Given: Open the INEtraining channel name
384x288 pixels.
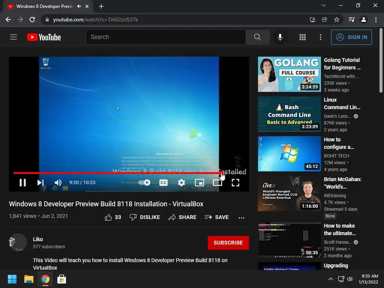Looking at the screenshot, I should [x=335, y=195].
